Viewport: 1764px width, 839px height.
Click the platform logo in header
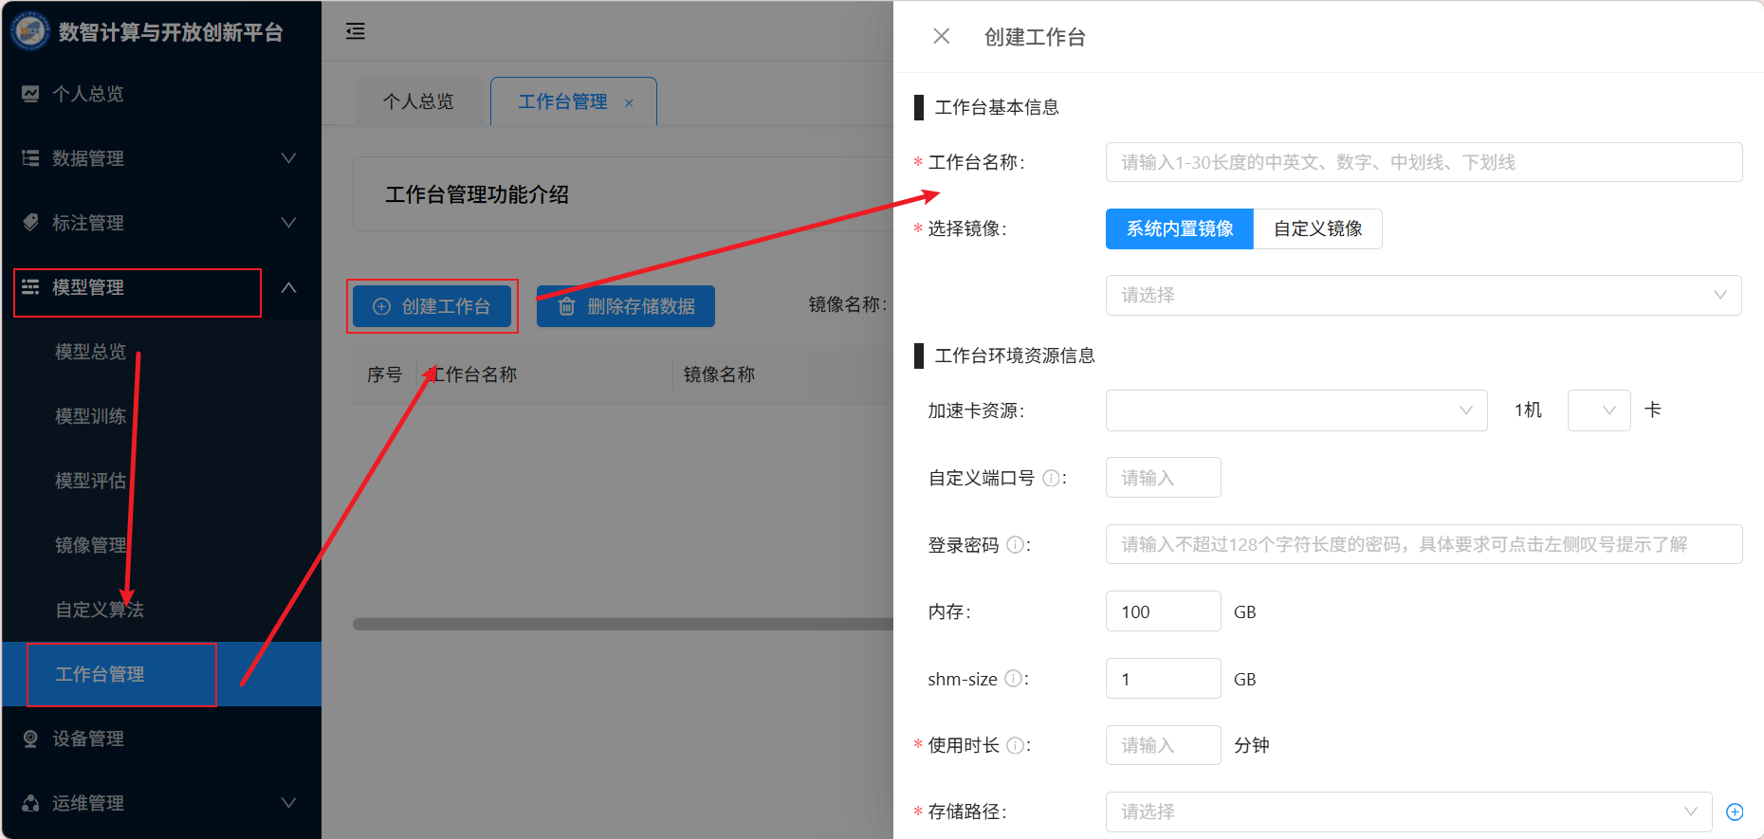click(29, 31)
